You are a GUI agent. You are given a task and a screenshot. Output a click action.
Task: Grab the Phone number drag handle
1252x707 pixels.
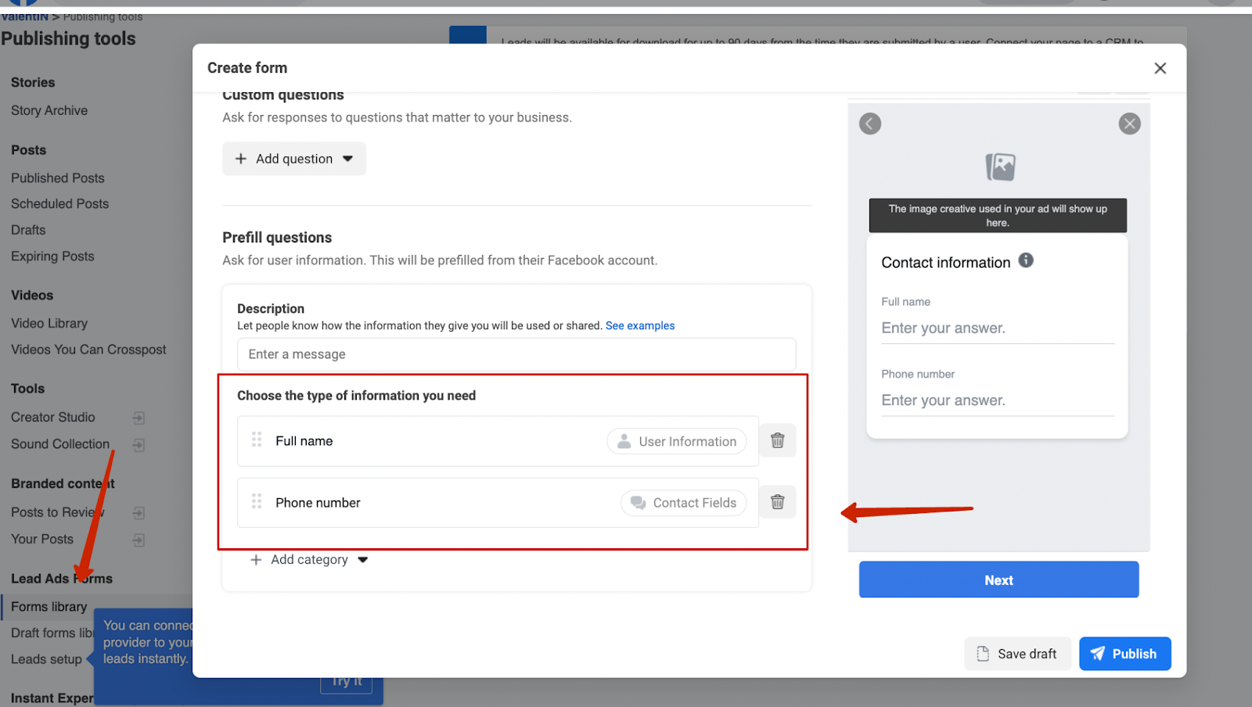point(257,502)
